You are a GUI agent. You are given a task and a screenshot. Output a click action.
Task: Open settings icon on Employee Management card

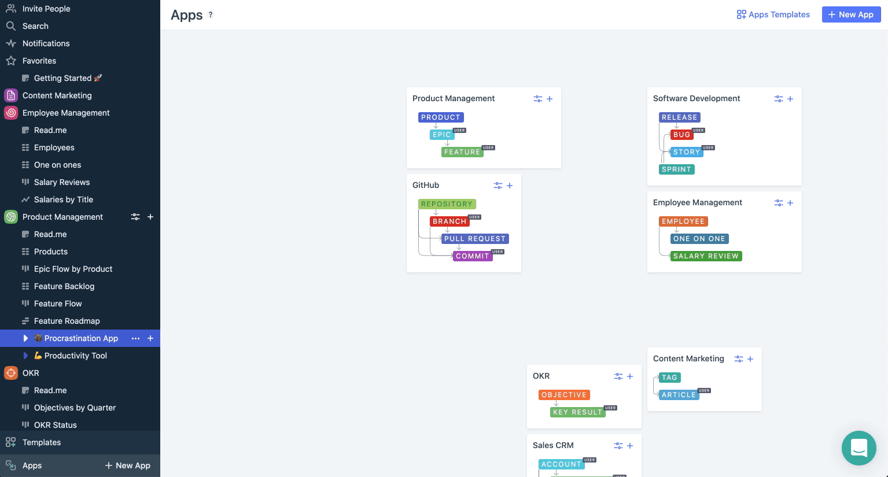779,202
